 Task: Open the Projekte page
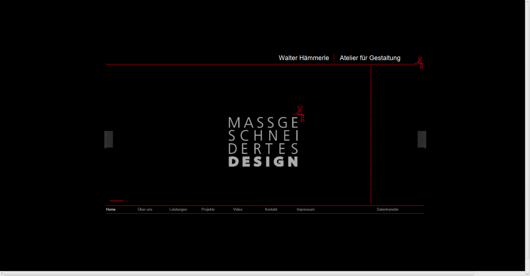pyautogui.click(x=208, y=210)
